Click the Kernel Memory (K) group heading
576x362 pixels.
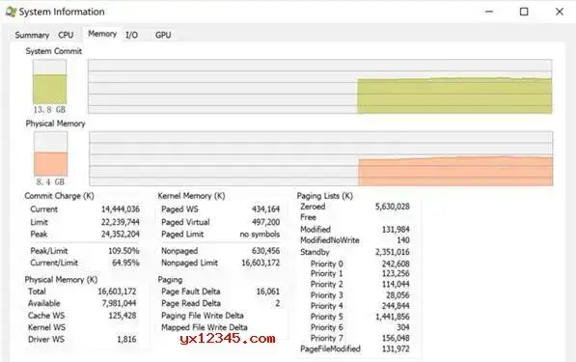tap(191, 196)
